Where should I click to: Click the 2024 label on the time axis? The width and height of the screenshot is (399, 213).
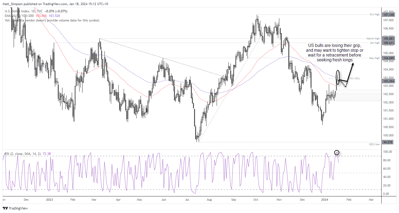point(325,200)
